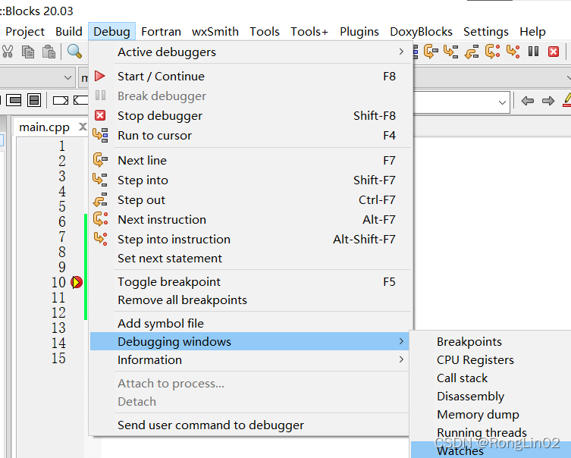The width and height of the screenshot is (571, 458).
Task: Open the Help menu
Action: tap(533, 32)
